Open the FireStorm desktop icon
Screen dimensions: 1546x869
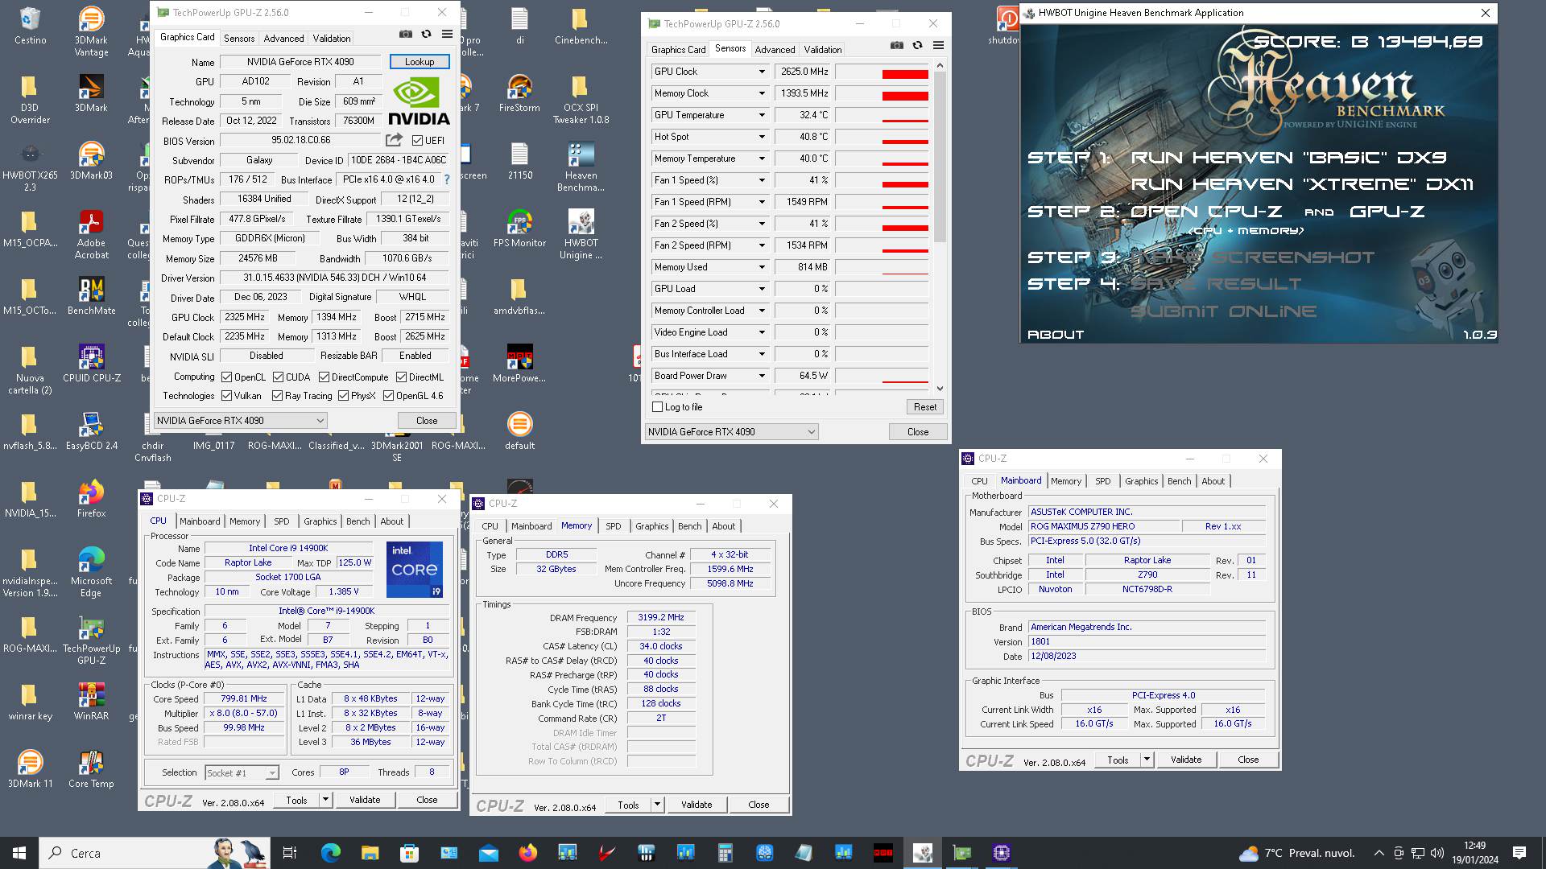click(519, 93)
